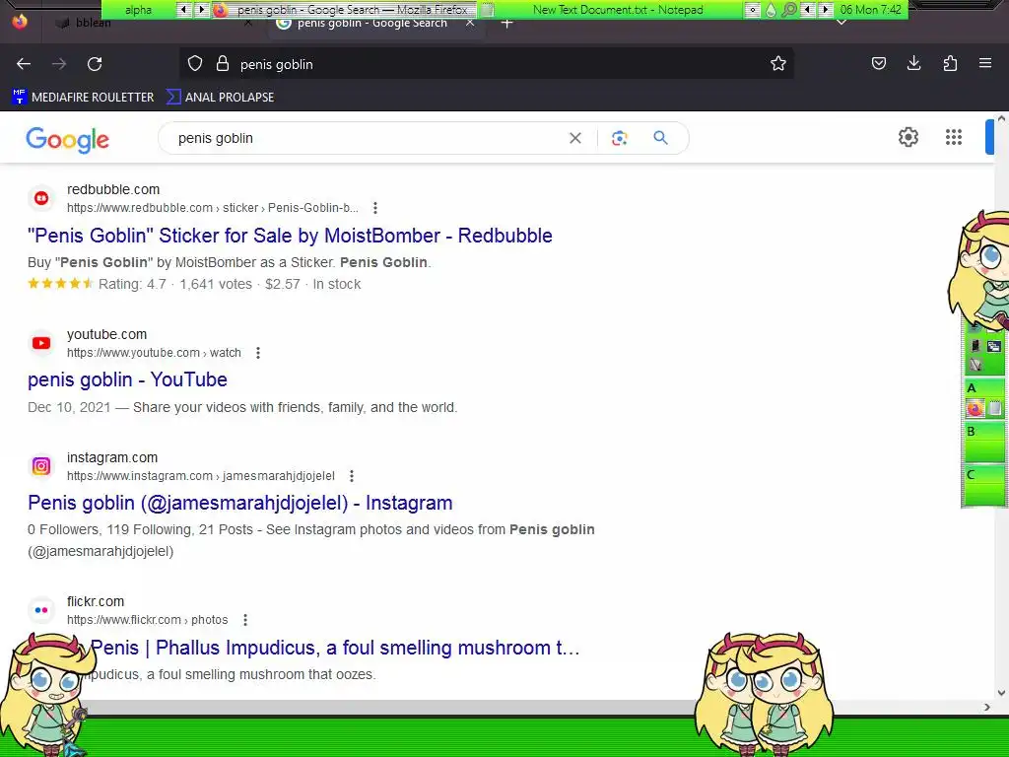Bookmark this page with the star icon
Screen dimensions: 1009x757
click(778, 63)
